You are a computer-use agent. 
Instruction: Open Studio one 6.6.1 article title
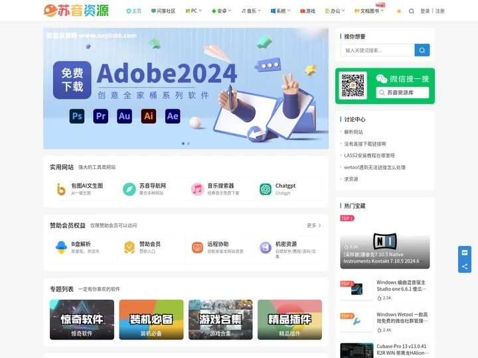(402, 286)
